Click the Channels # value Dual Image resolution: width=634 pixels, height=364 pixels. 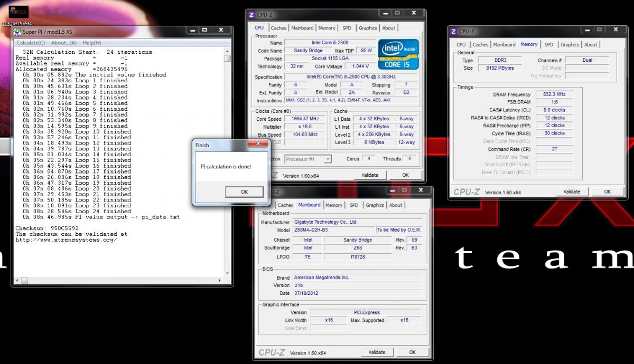point(587,60)
